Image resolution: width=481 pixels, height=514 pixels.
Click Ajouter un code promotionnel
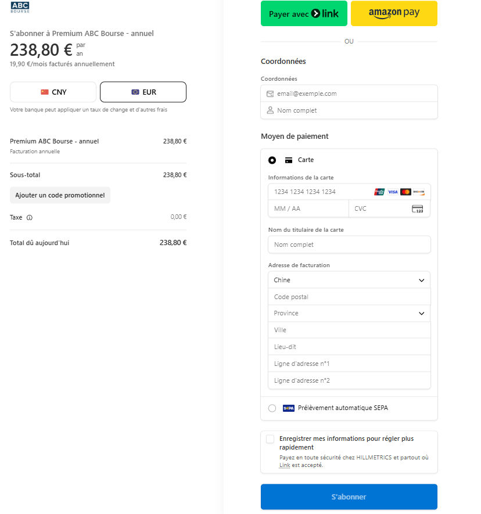(60, 195)
